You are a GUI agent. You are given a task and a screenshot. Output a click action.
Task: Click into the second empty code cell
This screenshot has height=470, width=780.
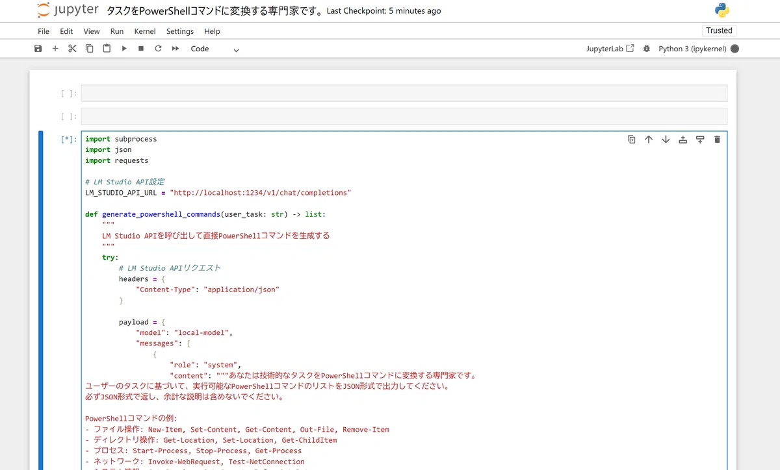click(404, 116)
